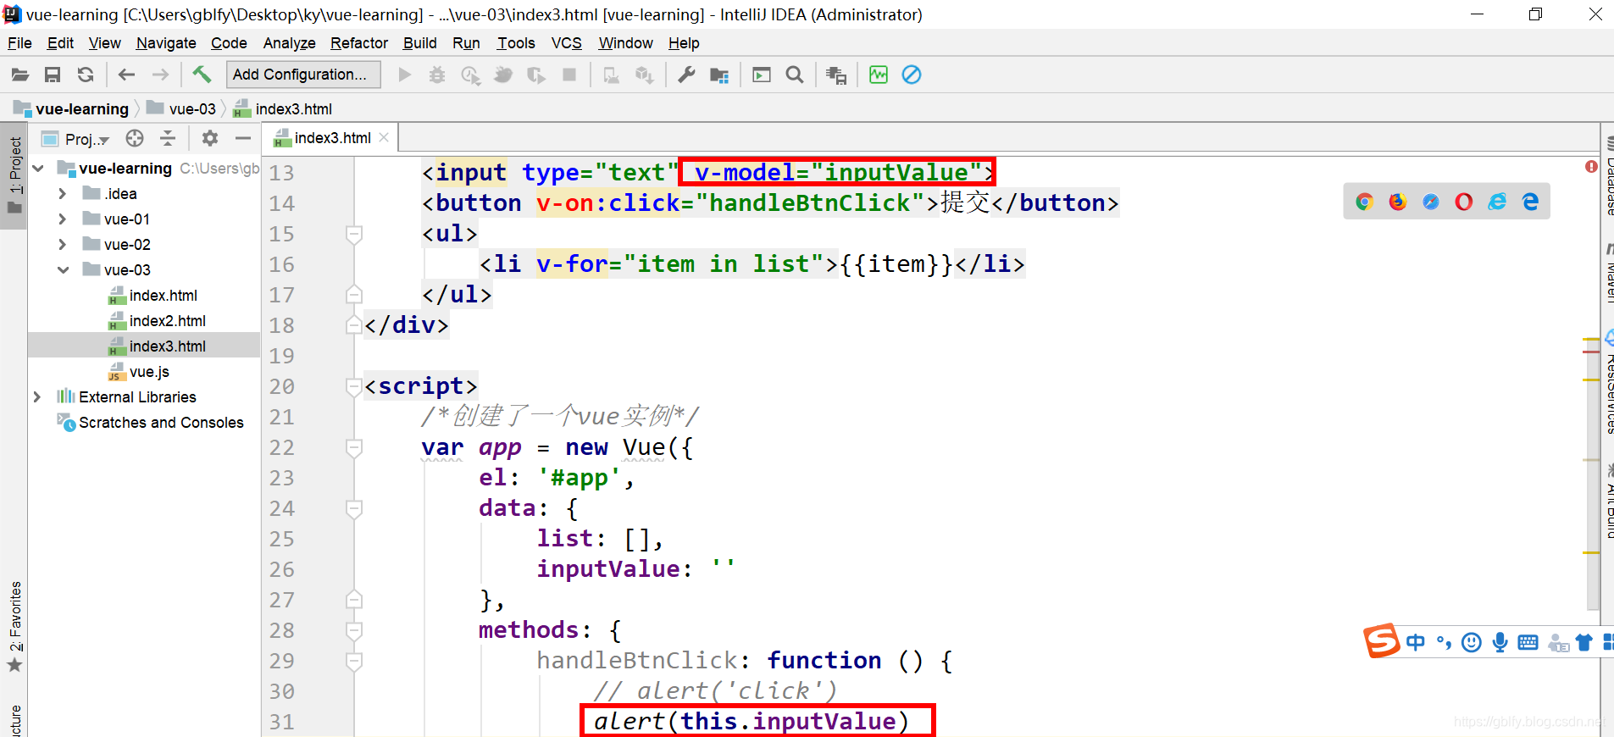Fold the data block at line 24
Screen dimensions: 1614x737
coord(354,509)
